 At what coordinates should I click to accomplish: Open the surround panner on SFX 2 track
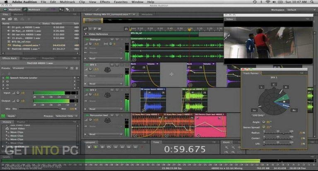pyautogui.click(x=107, y=95)
